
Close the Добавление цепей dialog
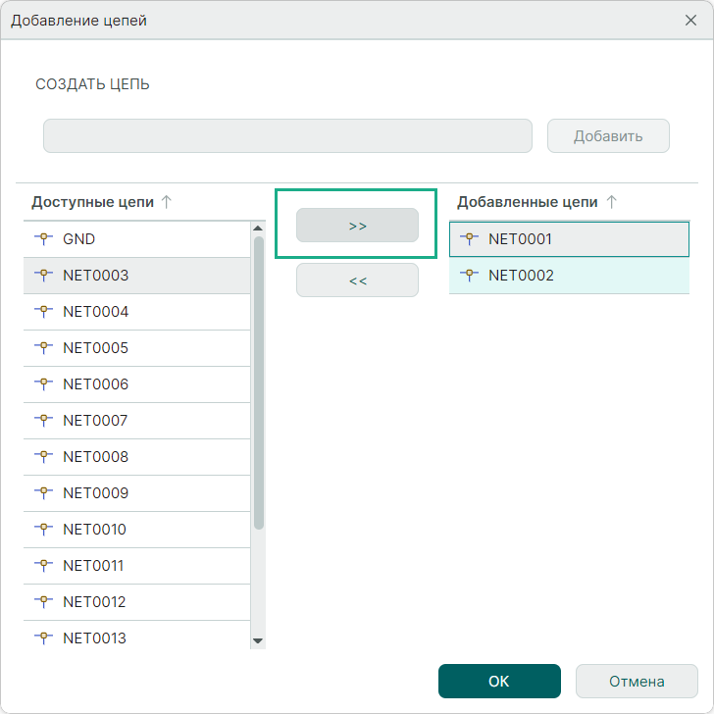point(689,20)
